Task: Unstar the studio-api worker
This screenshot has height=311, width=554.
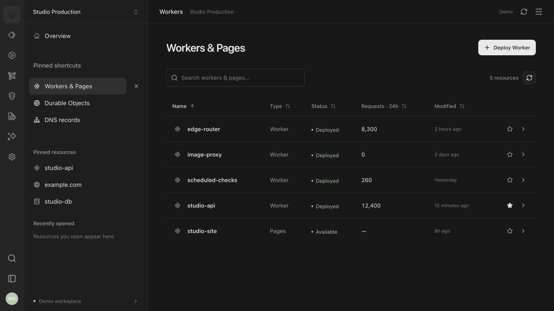Action: click(510, 206)
